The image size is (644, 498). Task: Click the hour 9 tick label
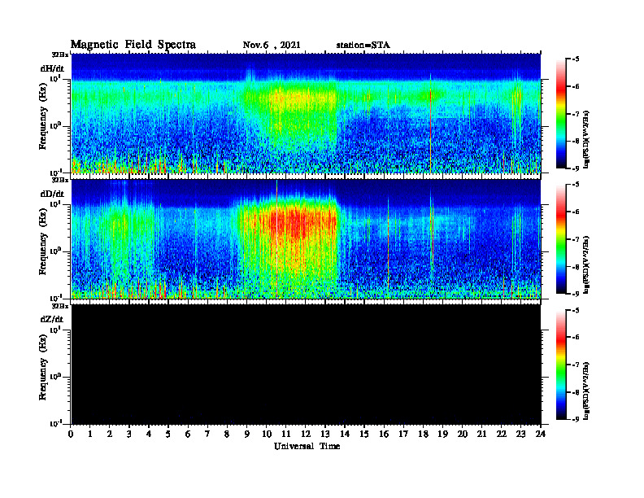247,435
